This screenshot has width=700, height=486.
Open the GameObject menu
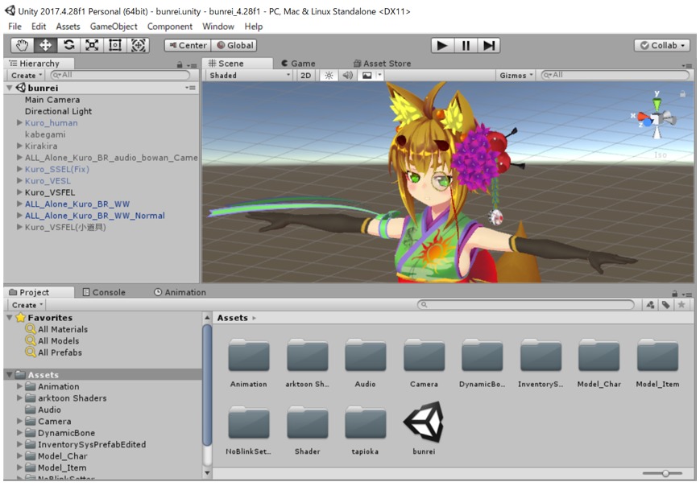point(114,27)
